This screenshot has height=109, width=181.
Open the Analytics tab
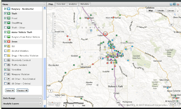(73, 4)
